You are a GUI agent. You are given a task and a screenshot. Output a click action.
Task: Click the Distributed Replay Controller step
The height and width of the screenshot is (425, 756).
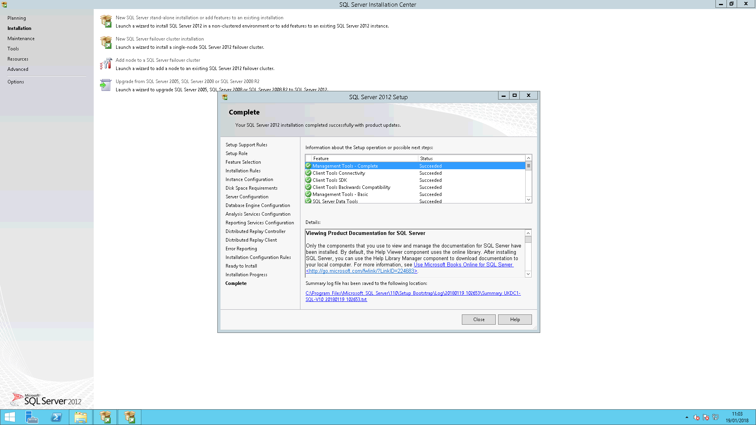tap(255, 231)
